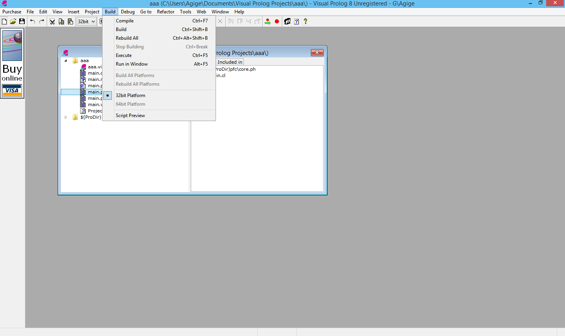The height and width of the screenshot is (336, 565).
Task: Click the Copy toolbar icon
Action: pos(61,21)
